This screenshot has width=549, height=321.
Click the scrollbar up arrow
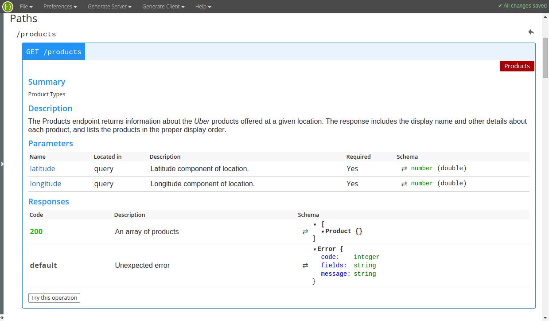tap(545, 16)
